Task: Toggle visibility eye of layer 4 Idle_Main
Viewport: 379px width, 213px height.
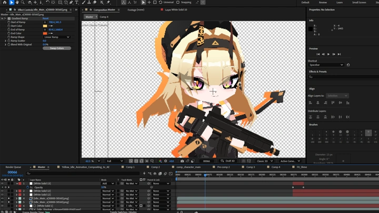Action: point(2,198)
